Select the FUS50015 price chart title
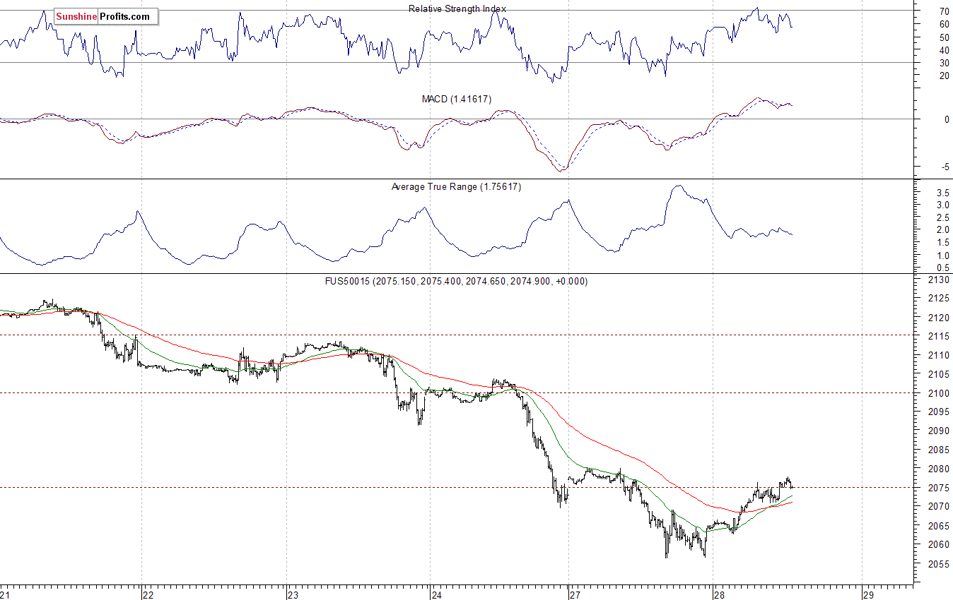The height and width of the screenshot is (600, 953). click(456, 281)
